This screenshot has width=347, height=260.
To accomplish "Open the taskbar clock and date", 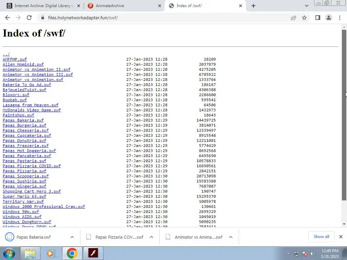I will (330, 254).
